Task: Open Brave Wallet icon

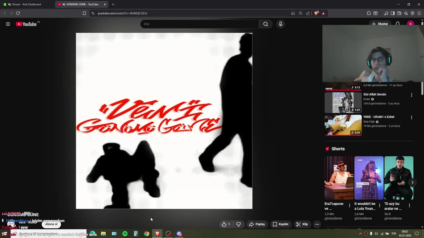Action: click(399, 13)
